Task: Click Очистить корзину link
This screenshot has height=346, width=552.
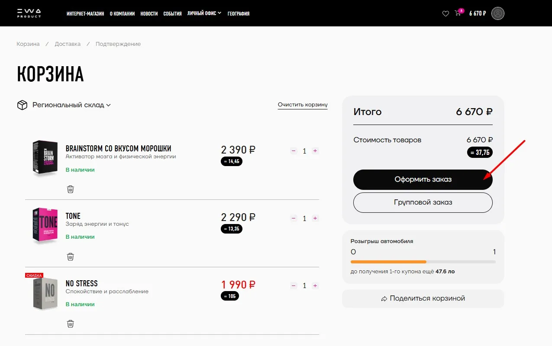Action: tap(303, 105)
